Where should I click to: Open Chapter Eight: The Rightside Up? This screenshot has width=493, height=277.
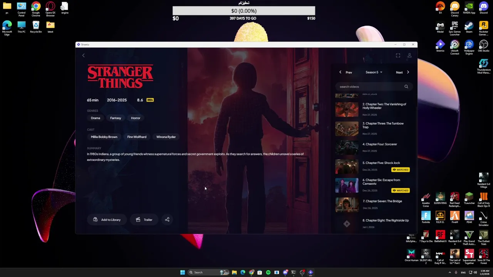[x=373, y=224]
